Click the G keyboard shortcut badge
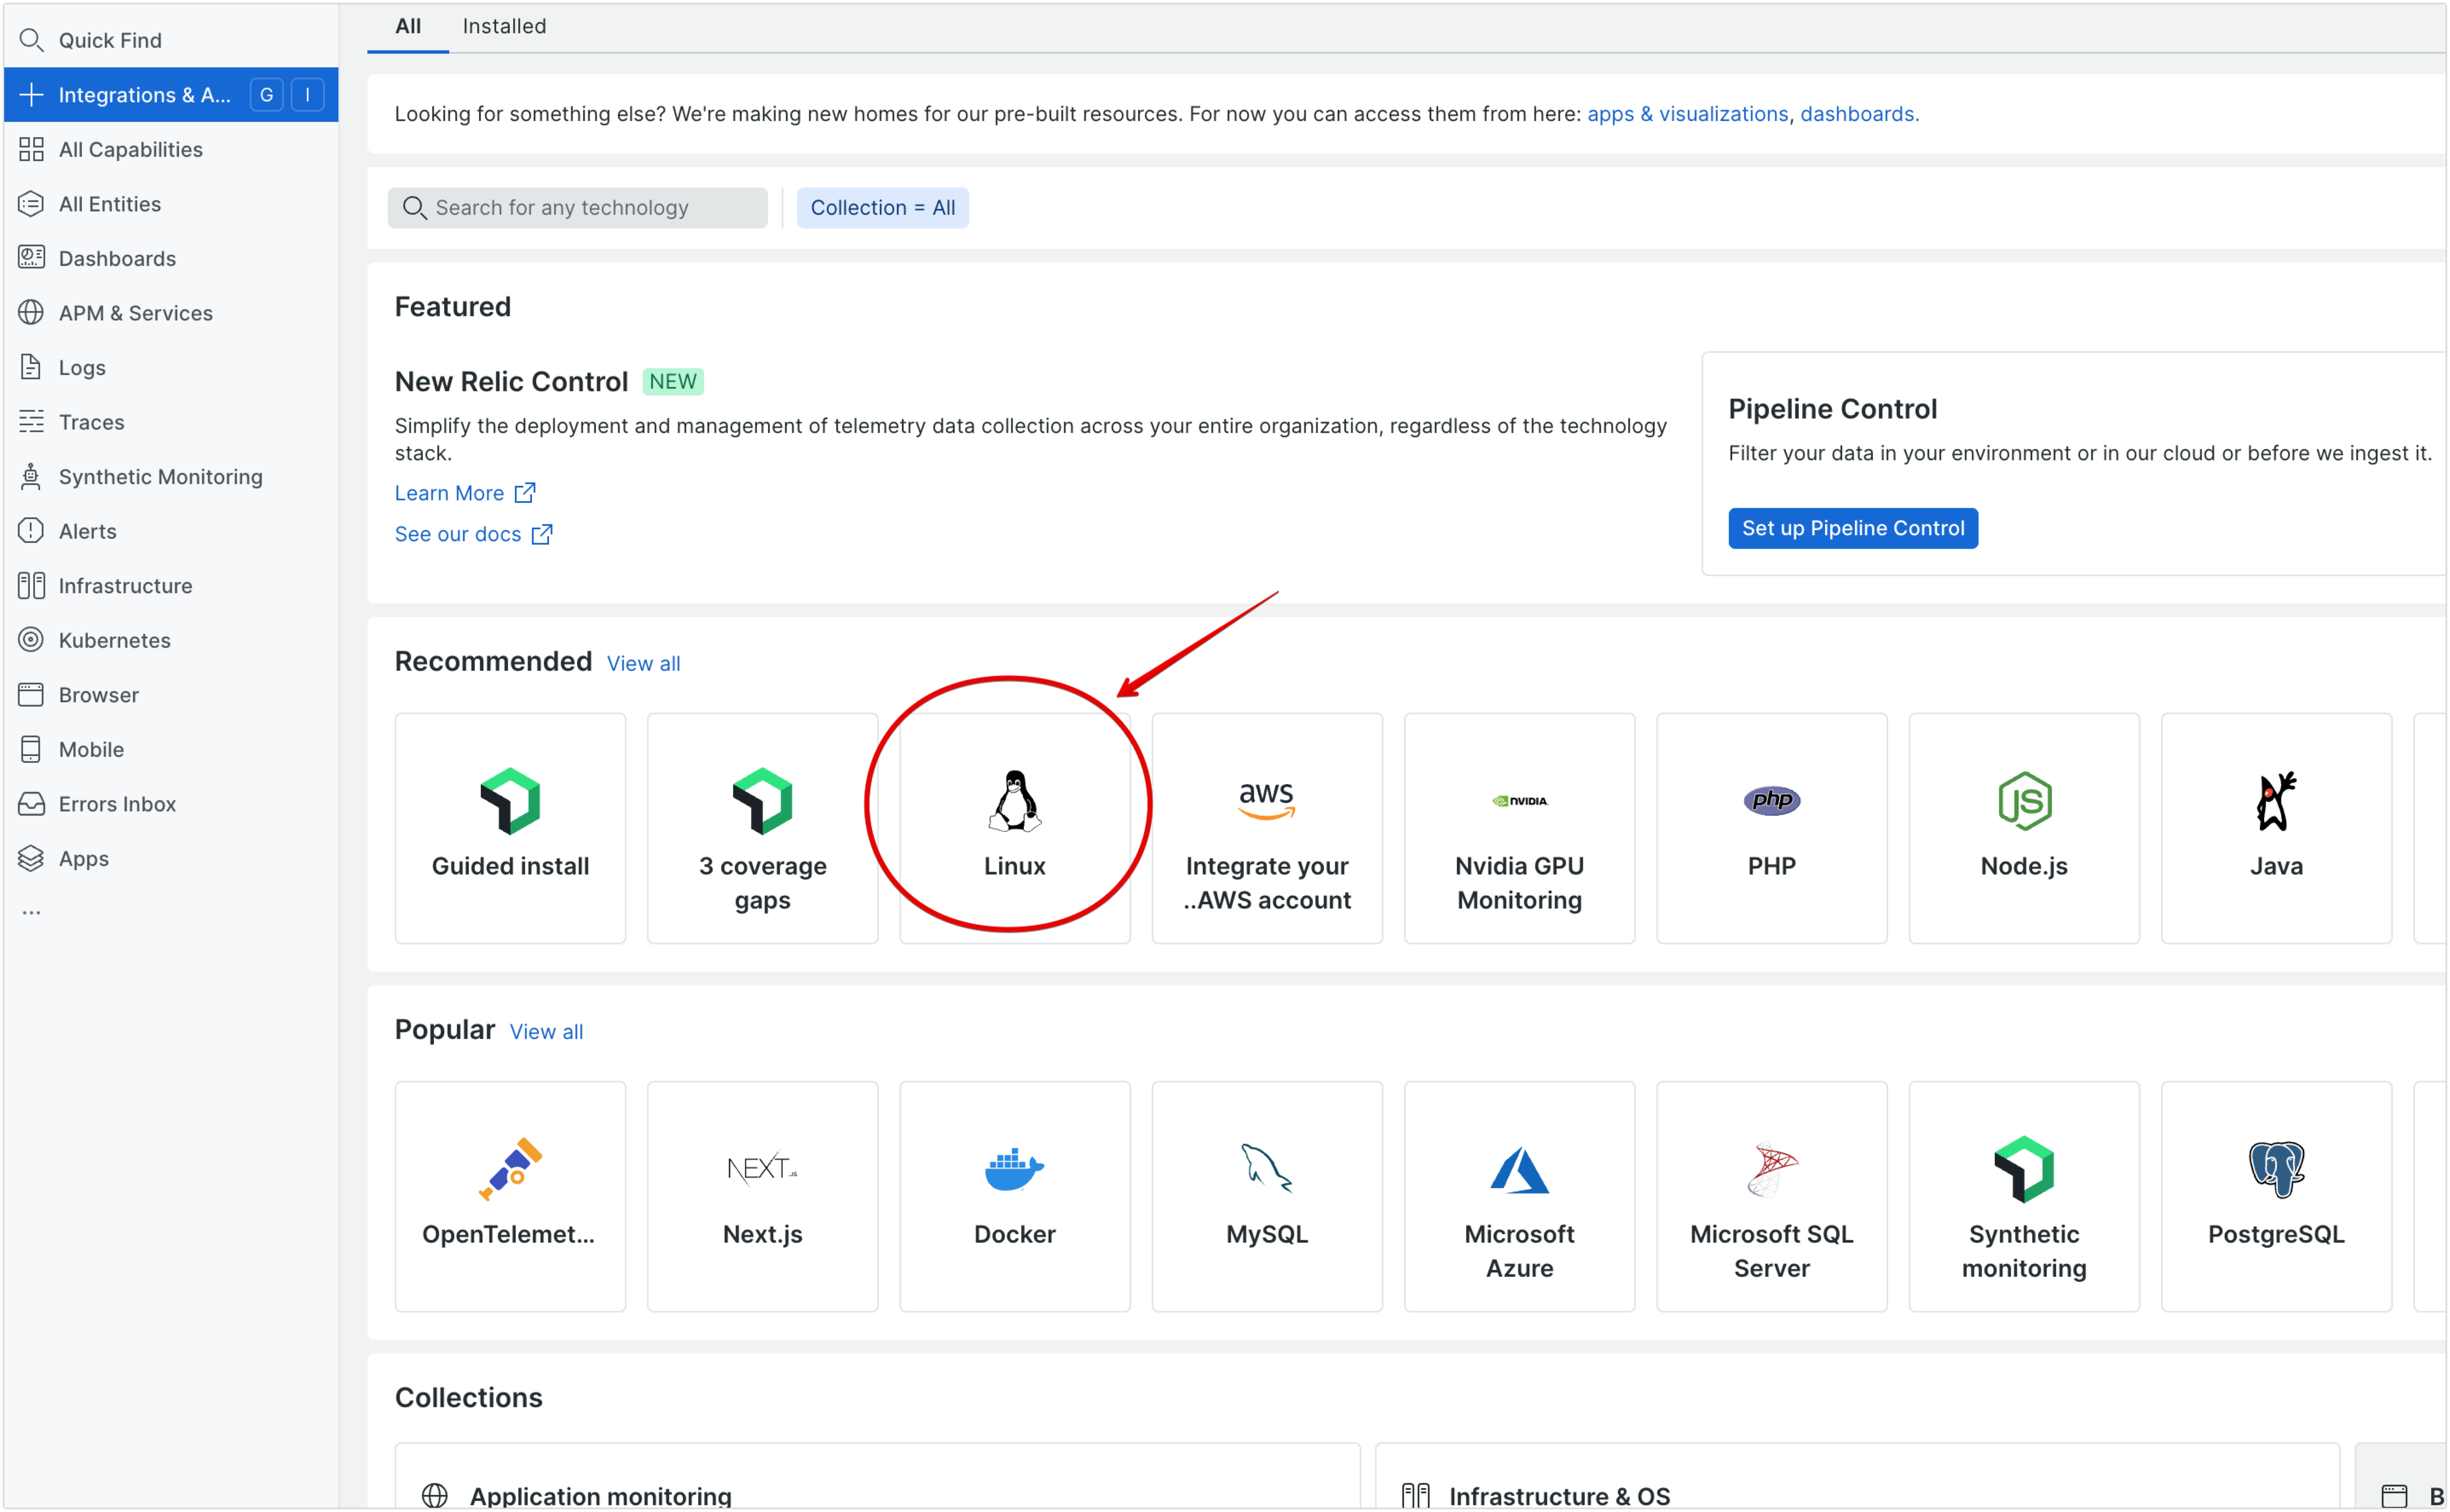Screen dimensions: 2450x1512 pos(266,95)
